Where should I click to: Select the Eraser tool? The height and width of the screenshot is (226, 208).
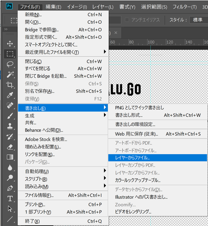click(10, 147)
